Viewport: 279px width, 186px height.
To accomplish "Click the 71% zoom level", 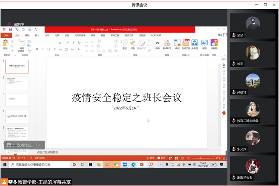I will [218, 158].
